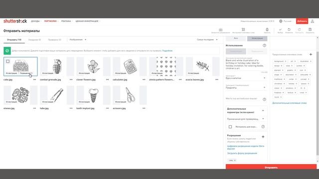Select the Иллюстрация type toggle
Viewport: 319px width, 179px height.
click(x=257, y=38)
